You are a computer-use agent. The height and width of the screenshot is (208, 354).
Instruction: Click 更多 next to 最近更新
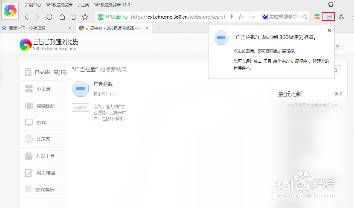coord(338,94)
